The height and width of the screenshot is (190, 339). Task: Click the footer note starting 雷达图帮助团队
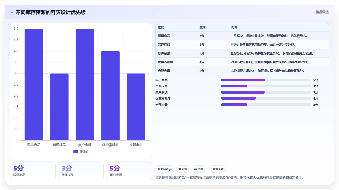230,178
